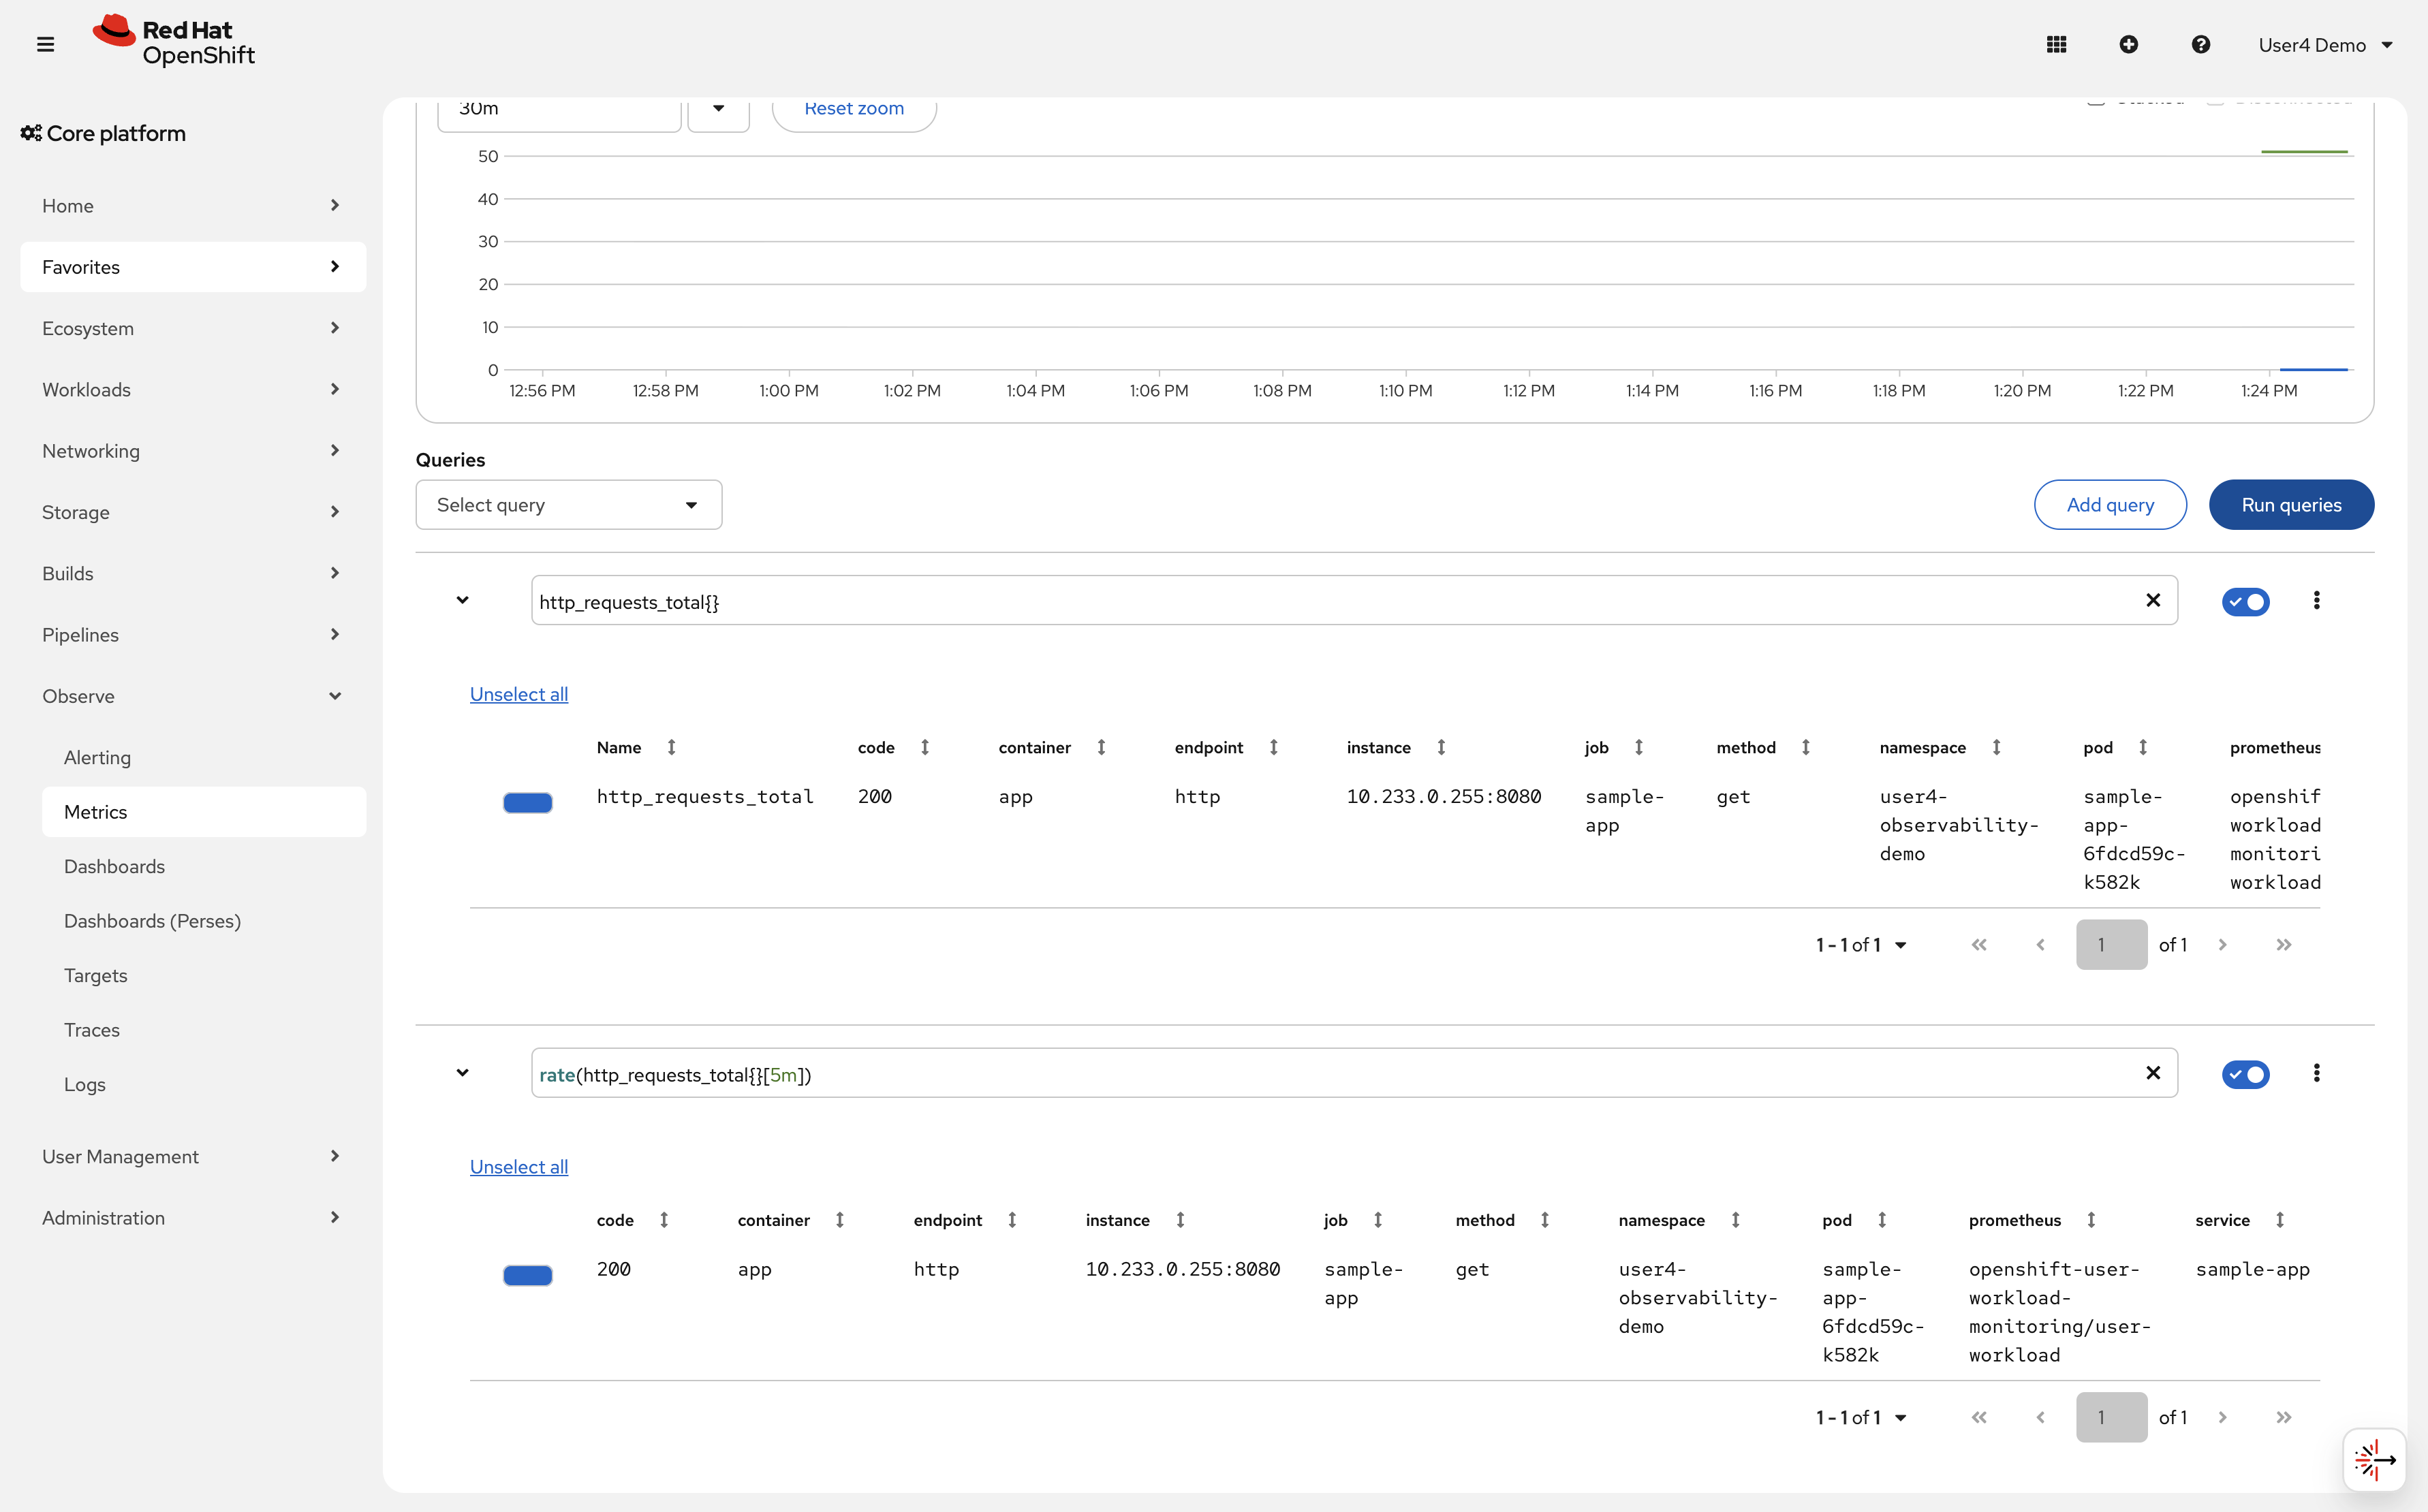The height and width of the screenshot is (1512, 2428).
Task: Open the Select query dropdown
Action: (568, 504)
